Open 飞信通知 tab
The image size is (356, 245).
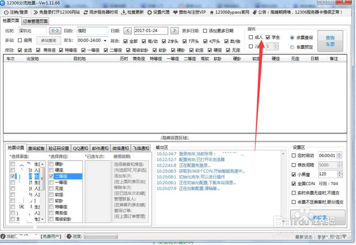(x=141, y=148)
